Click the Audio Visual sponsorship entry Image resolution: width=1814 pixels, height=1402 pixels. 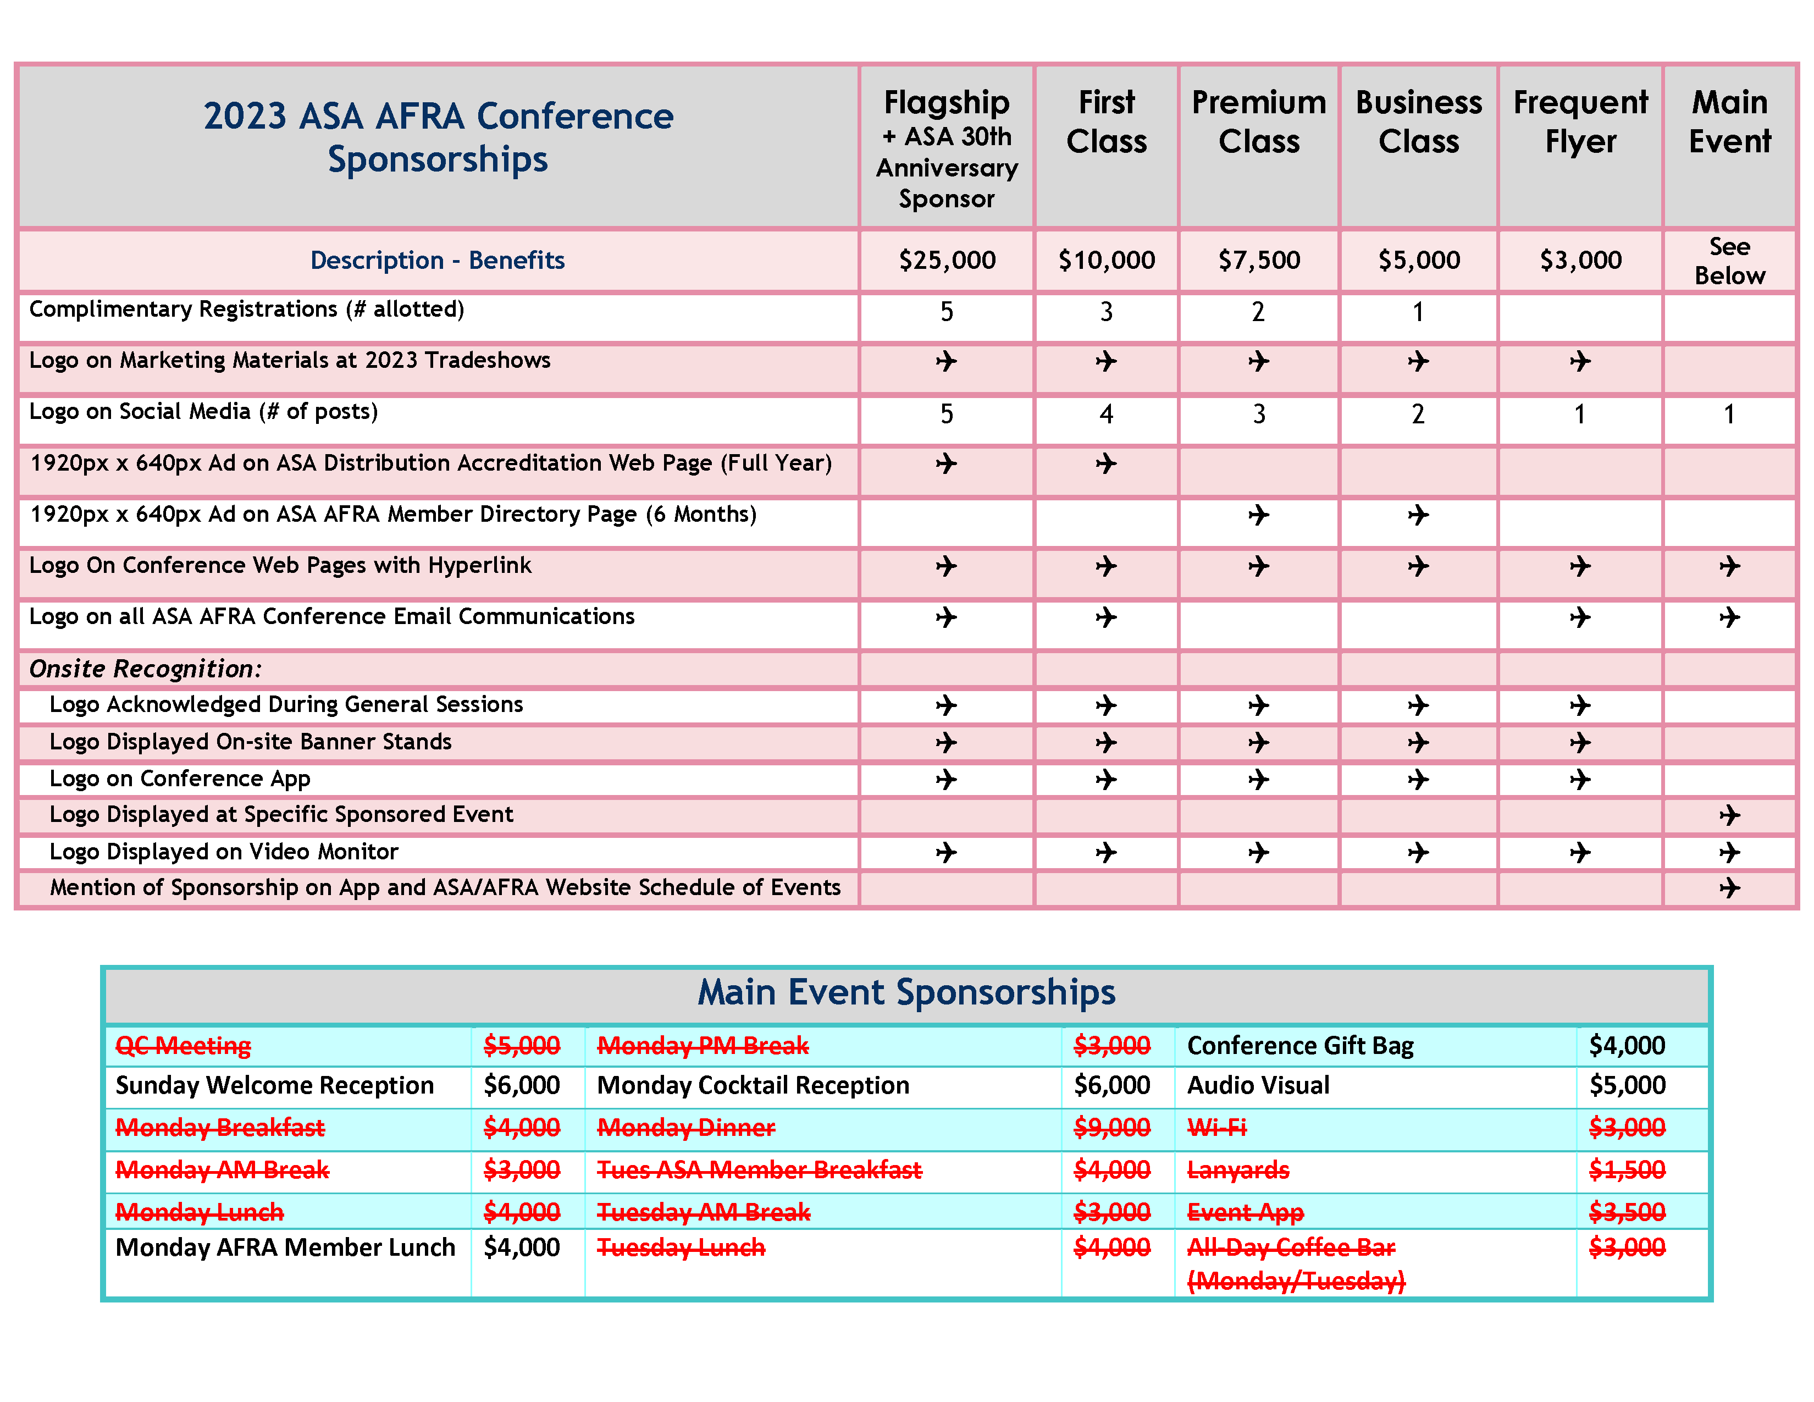tap(1258, 1085)
